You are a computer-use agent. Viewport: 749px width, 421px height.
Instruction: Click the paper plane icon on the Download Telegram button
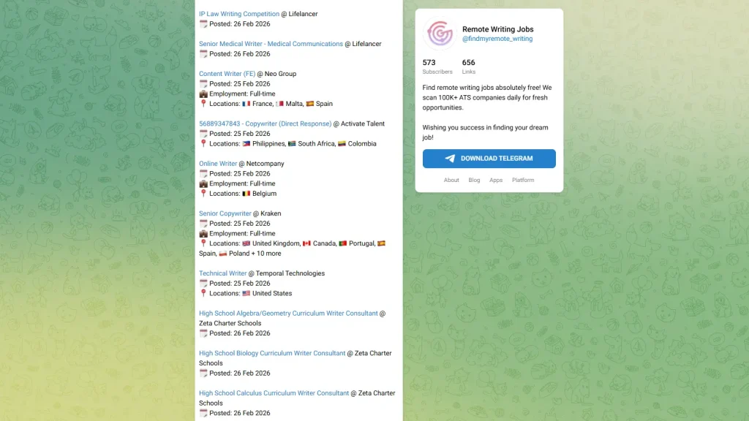pos(450,159)
